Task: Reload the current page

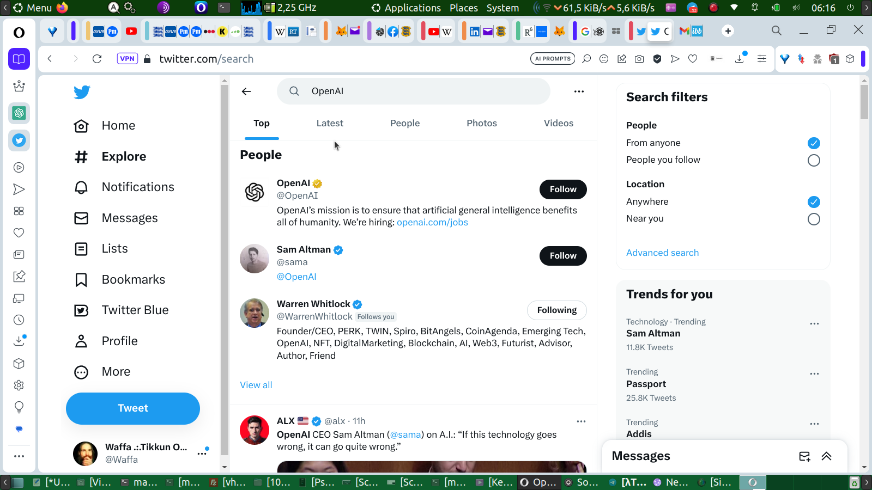Action: pos(97,59)
